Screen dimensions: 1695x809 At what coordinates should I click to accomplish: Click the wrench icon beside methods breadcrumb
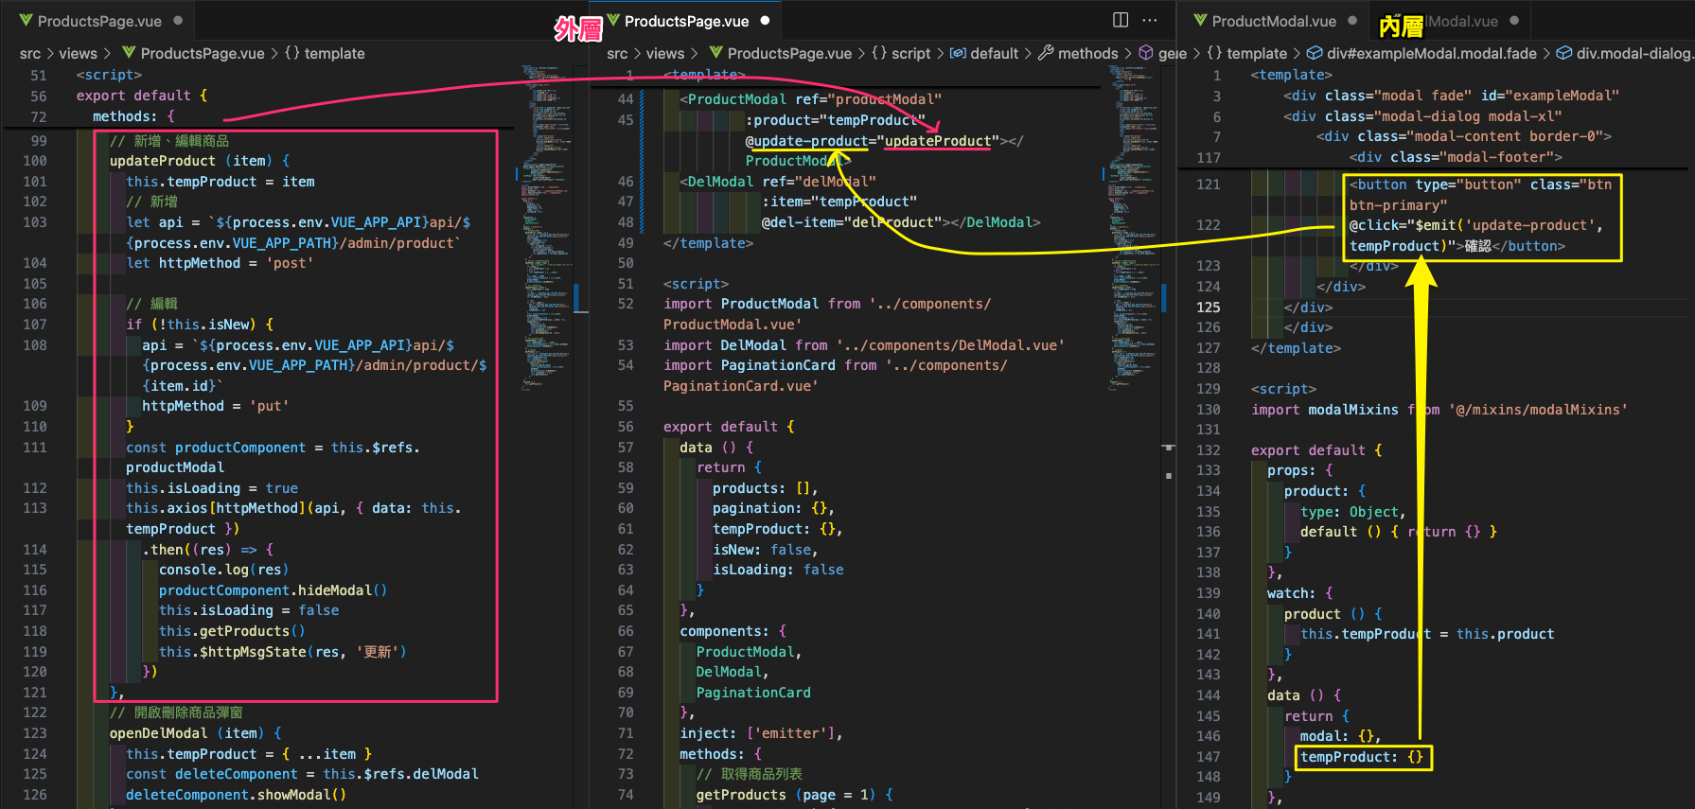(1046, 53)
